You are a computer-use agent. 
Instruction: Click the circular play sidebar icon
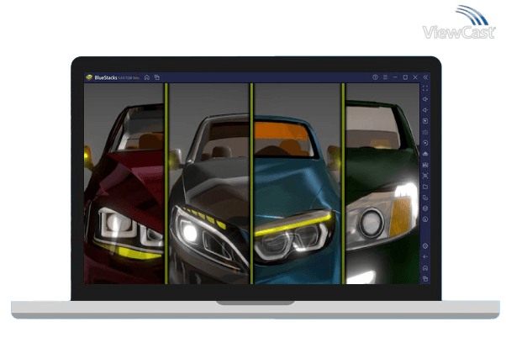[425, 143]
